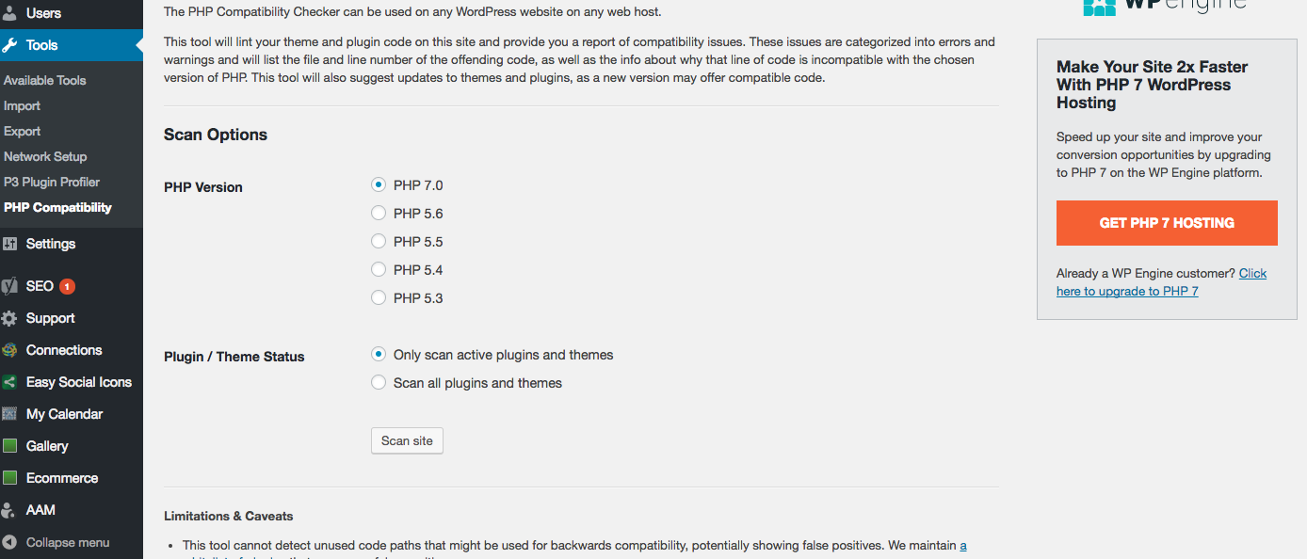Screen dimensions: 1307x559
Task: Click the Gallery green square icon
Action: [x=9, y=446]
